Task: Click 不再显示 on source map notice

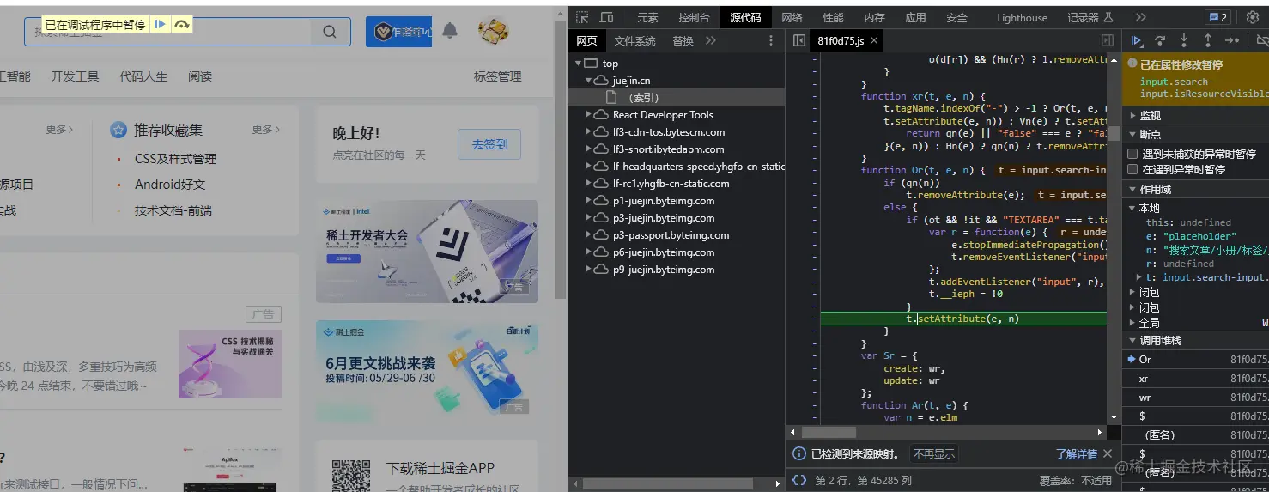Action: point(934,453)
